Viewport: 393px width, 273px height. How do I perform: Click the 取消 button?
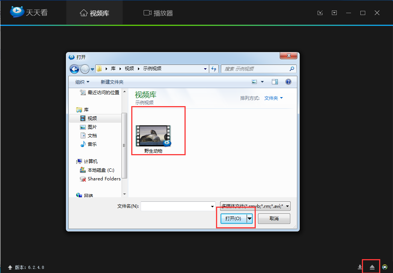click(274, 218)
